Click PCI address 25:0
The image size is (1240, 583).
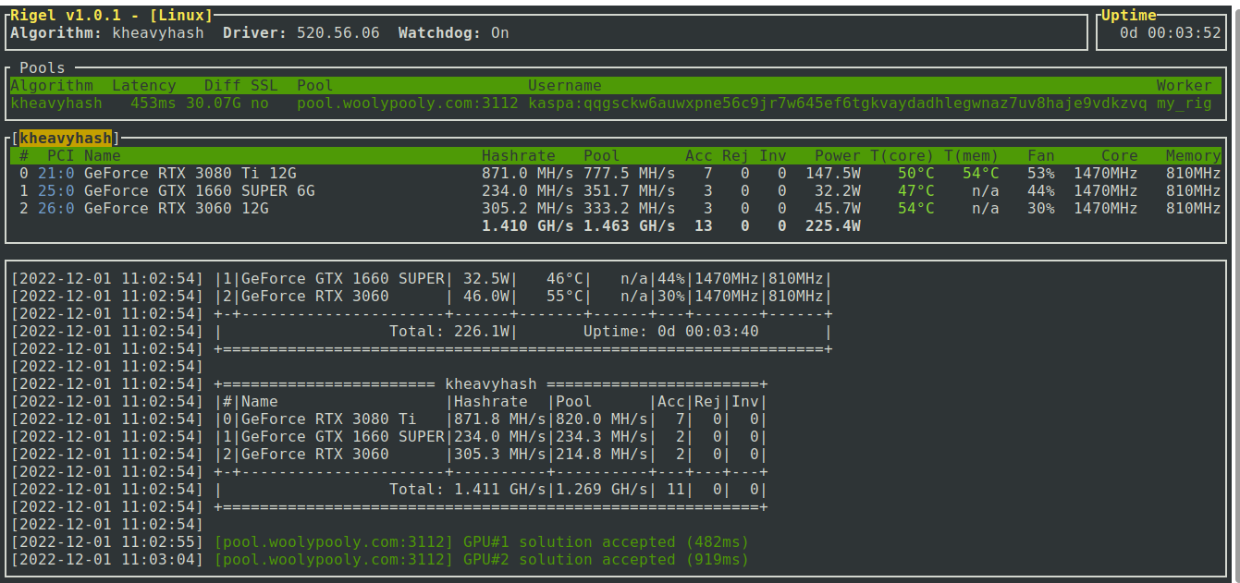point(56,190)
